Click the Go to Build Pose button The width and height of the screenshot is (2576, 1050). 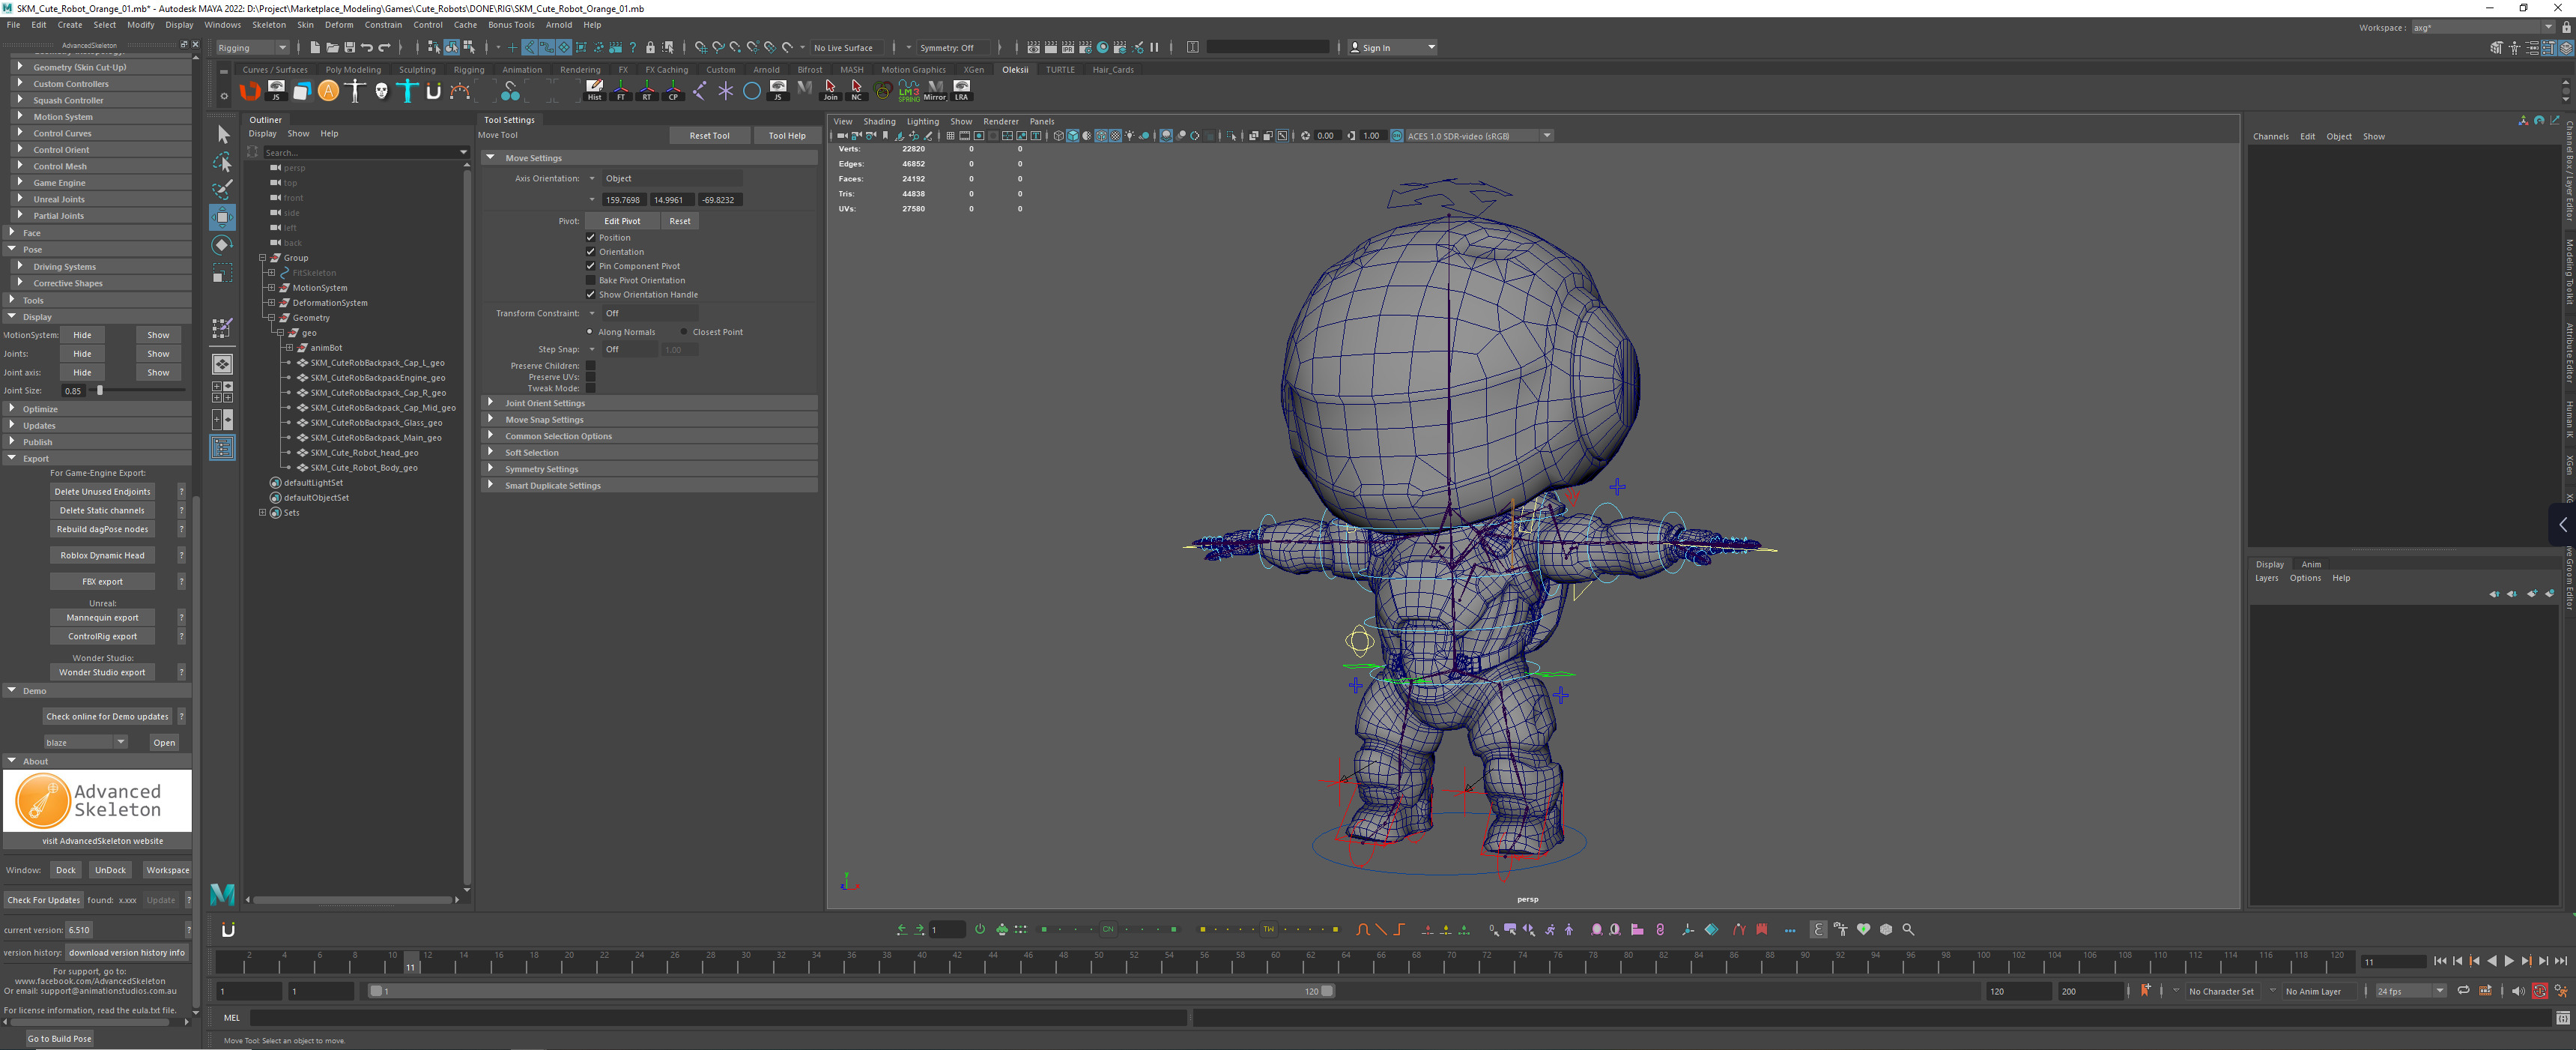coord(59,1039)
